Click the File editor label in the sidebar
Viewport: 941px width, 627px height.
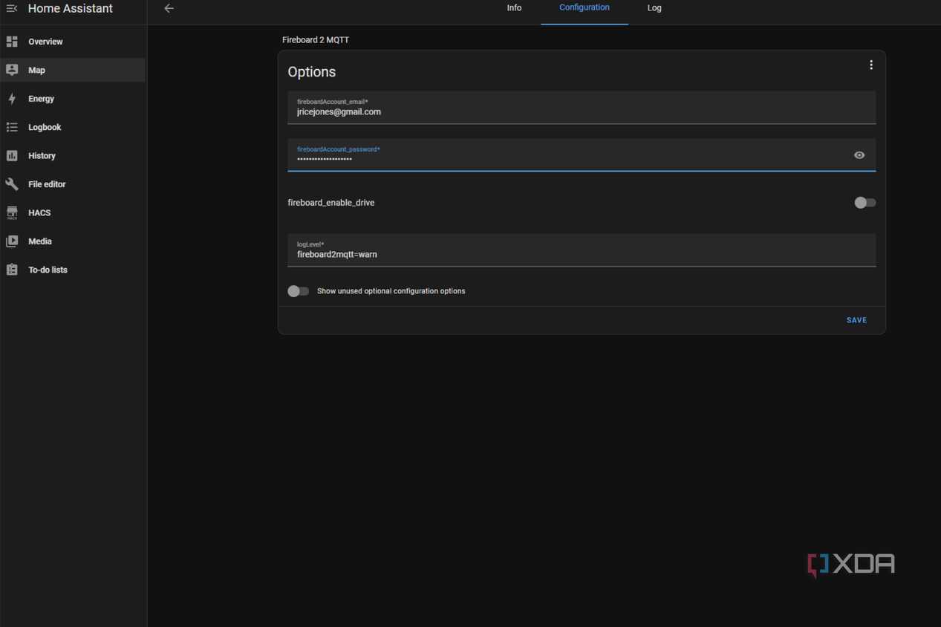click(x=47, y=184)
